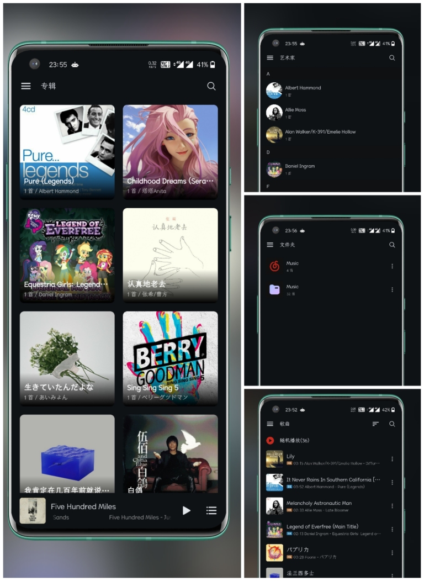This screenshot has width=424, height=581.
Task: Open Sing Sing Sing 5 album card
Action: (x=170, y=358)
